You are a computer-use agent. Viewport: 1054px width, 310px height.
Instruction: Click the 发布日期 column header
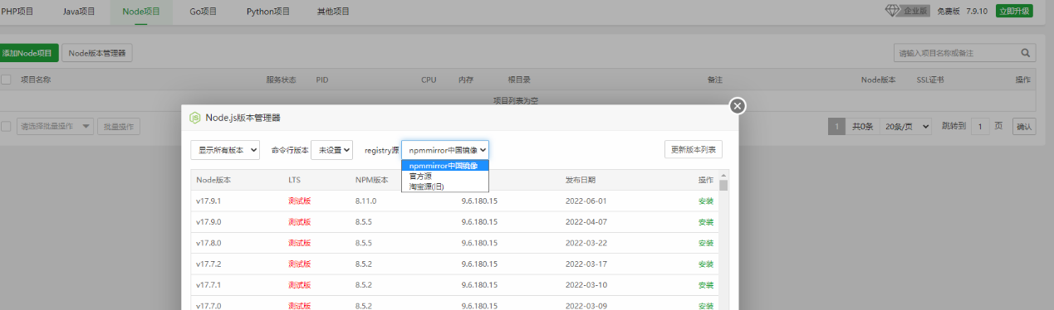coord(581,180)
